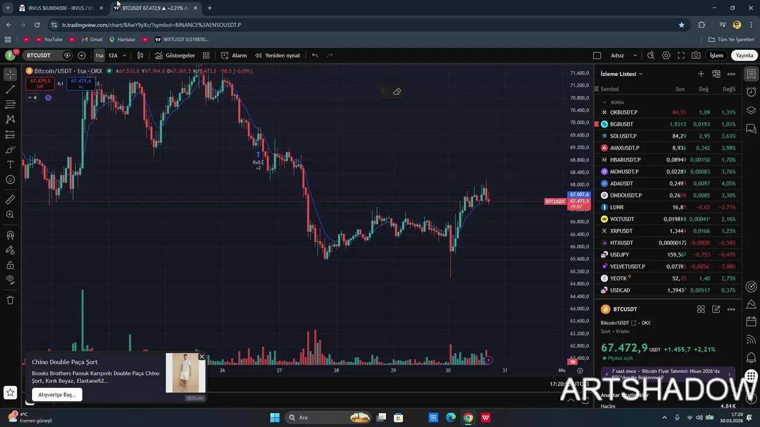Click the red SAT sell price button
This screenshot has height=427, width=760.
pos(40,84)
